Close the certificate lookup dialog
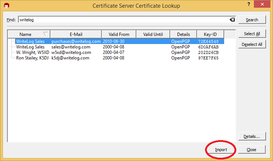 [x=252, y=150]
